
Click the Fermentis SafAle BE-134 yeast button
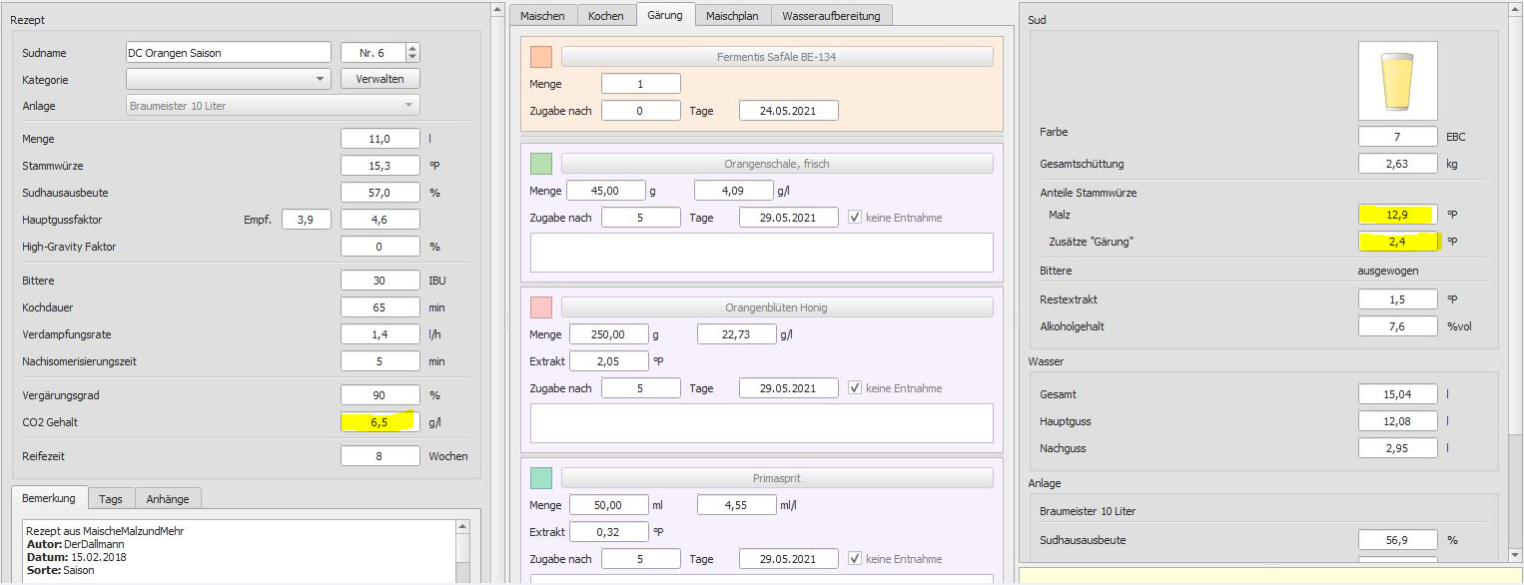777,57
